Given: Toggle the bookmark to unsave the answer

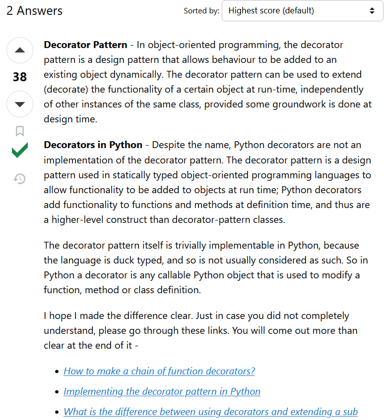Looking at the screenshot, I should (x=19, y=131).
